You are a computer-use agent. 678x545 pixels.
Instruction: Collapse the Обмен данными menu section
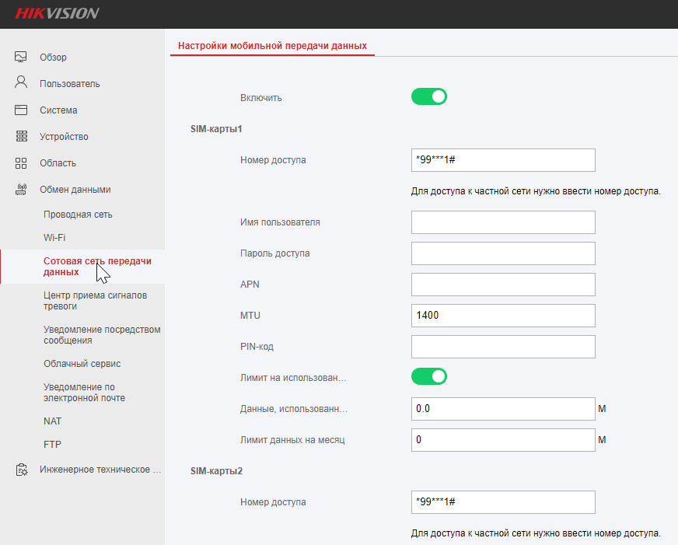[x=75, y=189]
